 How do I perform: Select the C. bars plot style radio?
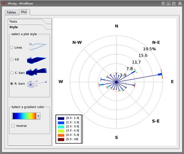pos(12,73)
